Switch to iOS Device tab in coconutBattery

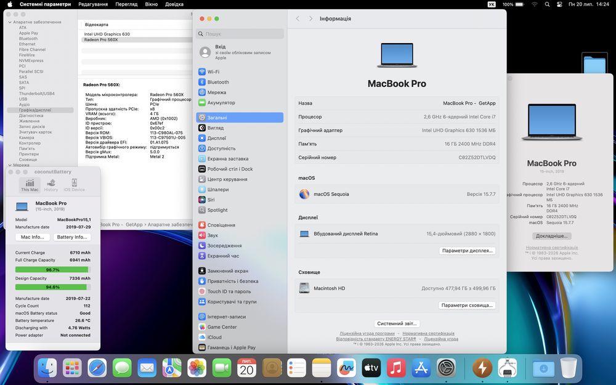pos(75,185)
